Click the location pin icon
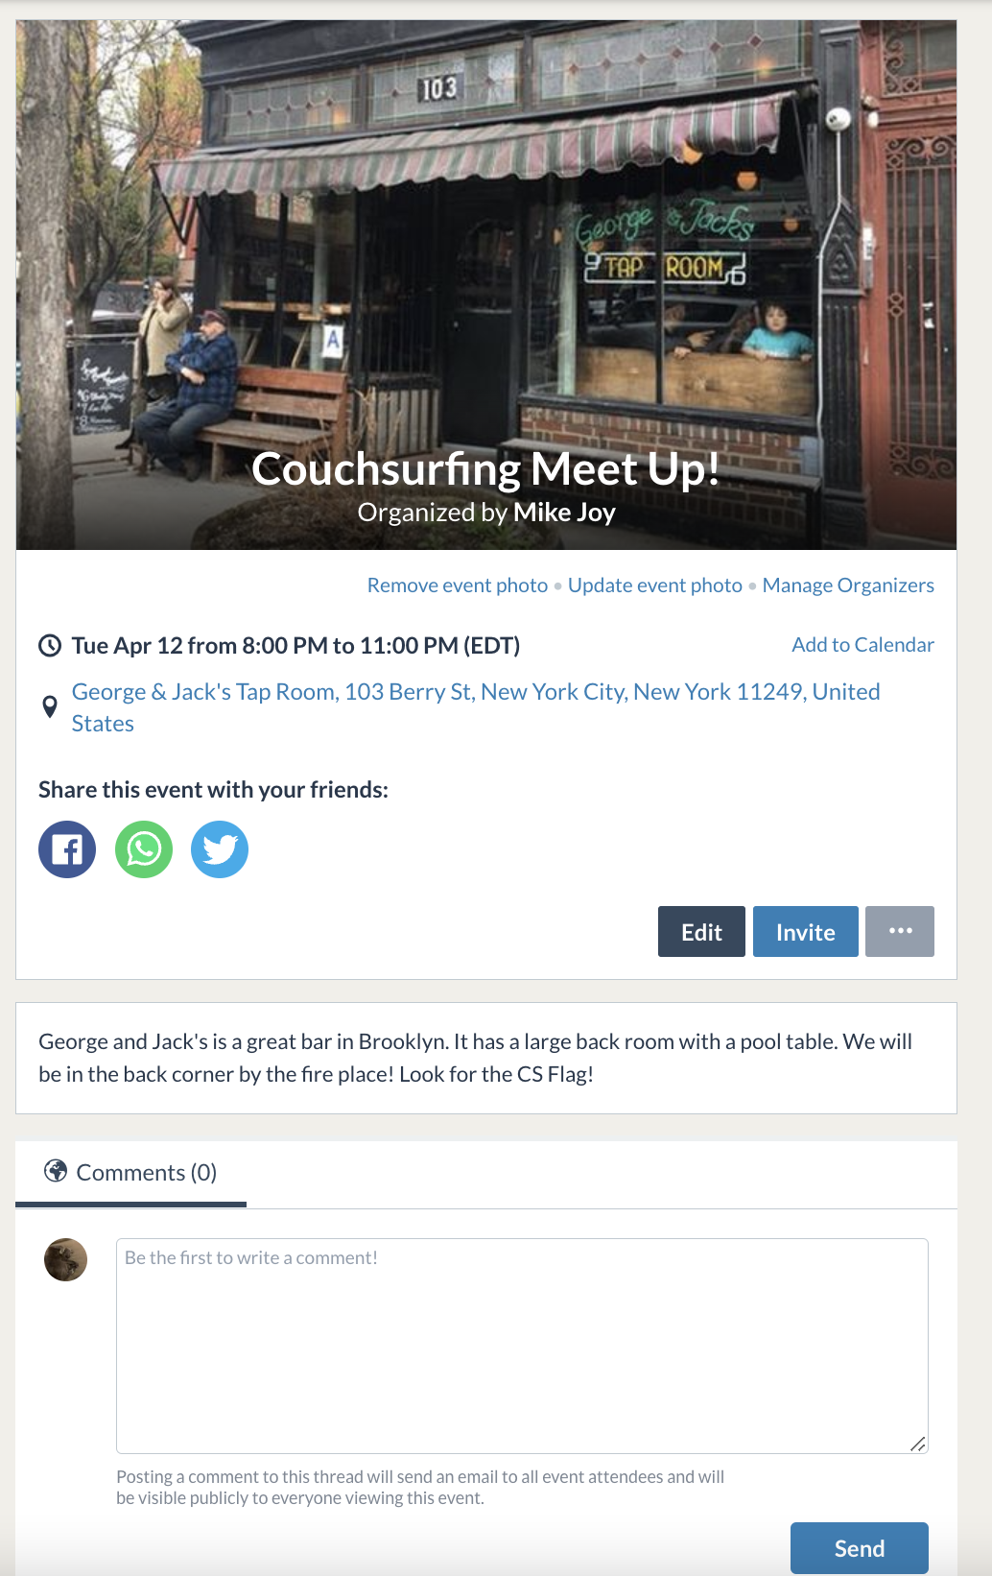 click(x=50, y=707)
